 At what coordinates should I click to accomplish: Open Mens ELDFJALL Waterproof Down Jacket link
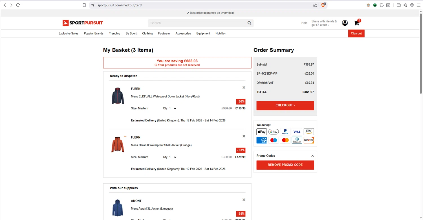click(165, 97)
